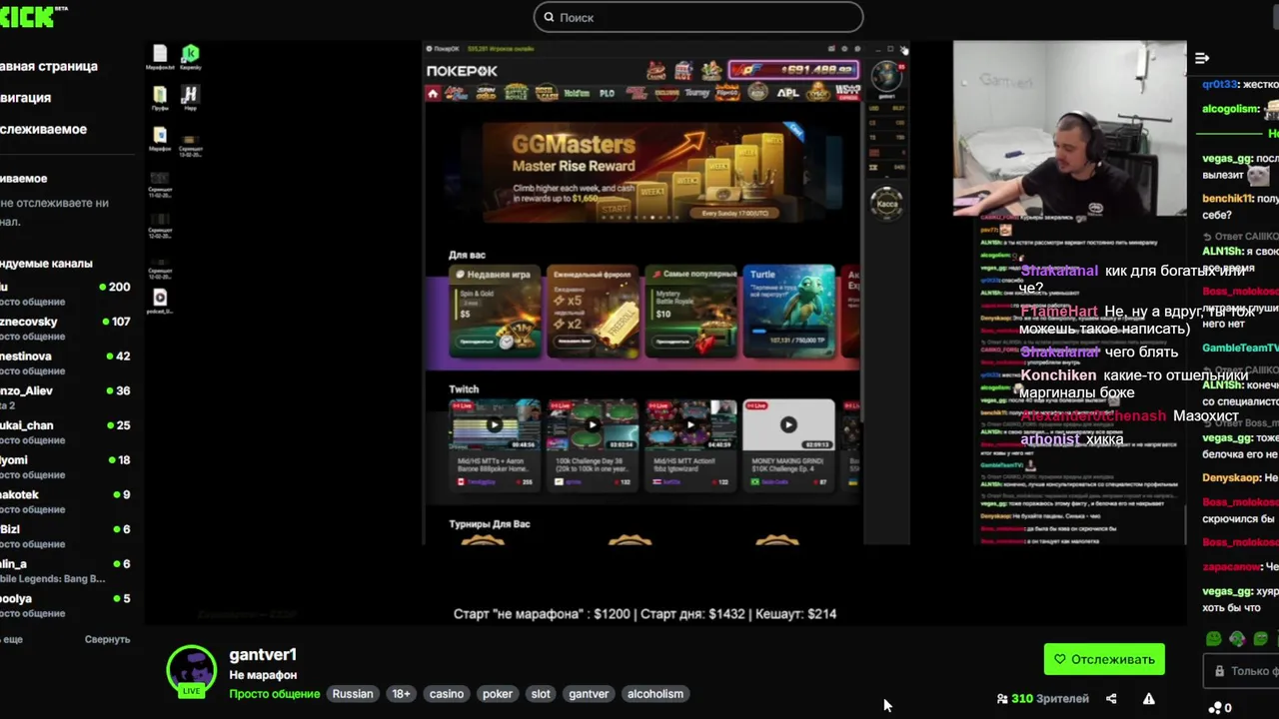Open the Недавняя игра Spin & Gold card
1279x719 pixels.
tap(496, 312)
